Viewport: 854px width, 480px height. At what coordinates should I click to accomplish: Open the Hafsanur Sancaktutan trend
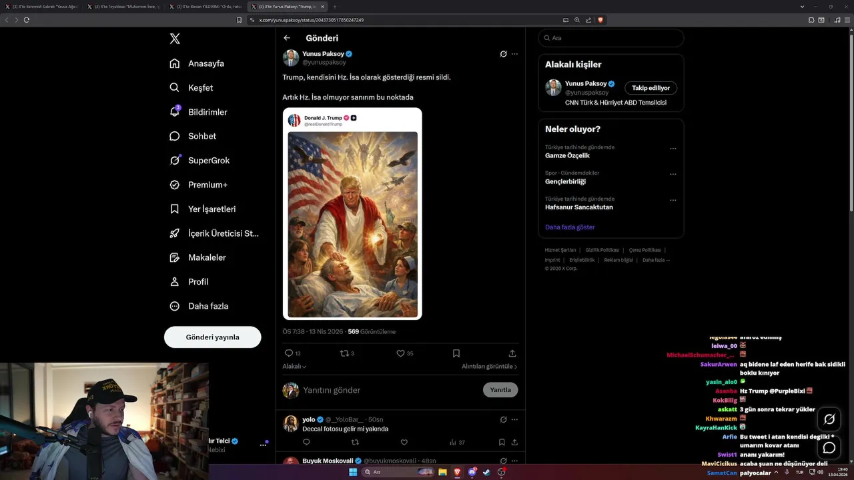579,207
